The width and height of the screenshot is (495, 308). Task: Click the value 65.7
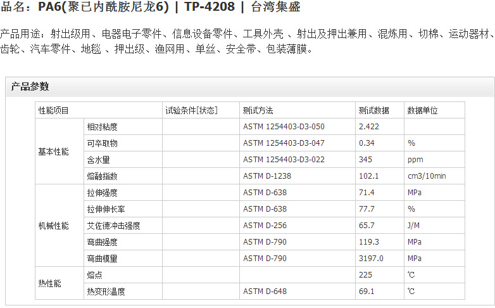[367, 225]
